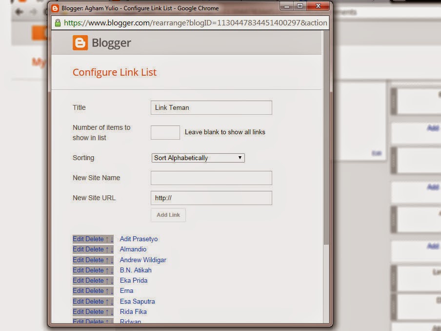Edit the Rida Fika link
This screenshot has width=441, height=331.
(x=78, y=311)
